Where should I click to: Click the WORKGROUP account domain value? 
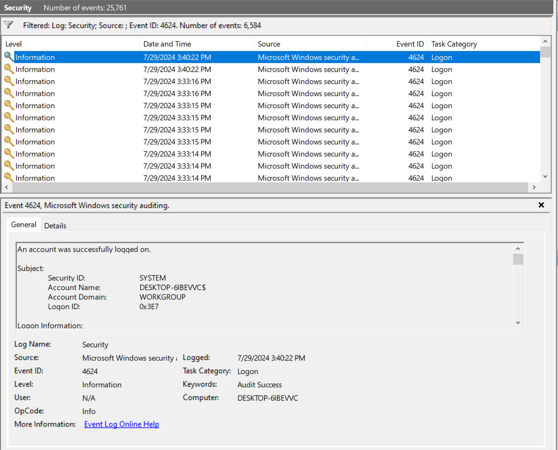pyautogui.click(x=162, y=297)
